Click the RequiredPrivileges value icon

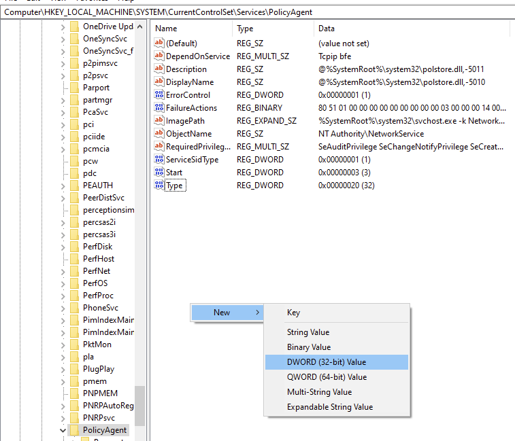159,146
